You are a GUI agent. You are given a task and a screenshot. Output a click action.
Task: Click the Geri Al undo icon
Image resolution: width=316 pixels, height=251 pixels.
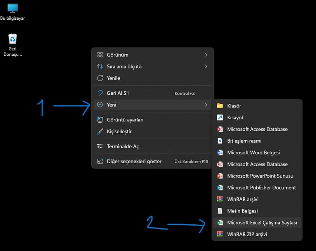click(x=100, y=93)
